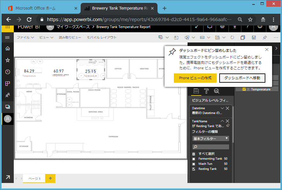Open My Workspace avatar in the sidebar
The image size is (282, 190).
[x=8, y=119]
